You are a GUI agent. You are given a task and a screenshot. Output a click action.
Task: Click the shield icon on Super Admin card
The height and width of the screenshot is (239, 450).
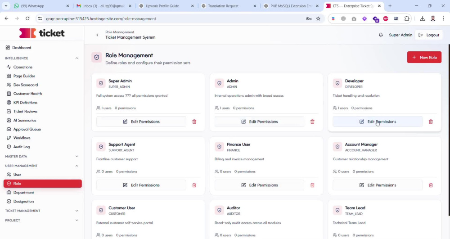click(x=101, y=83)
